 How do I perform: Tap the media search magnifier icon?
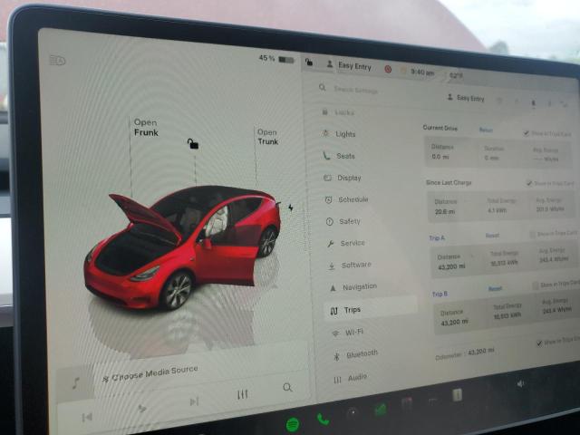click(x=287, y=388)
